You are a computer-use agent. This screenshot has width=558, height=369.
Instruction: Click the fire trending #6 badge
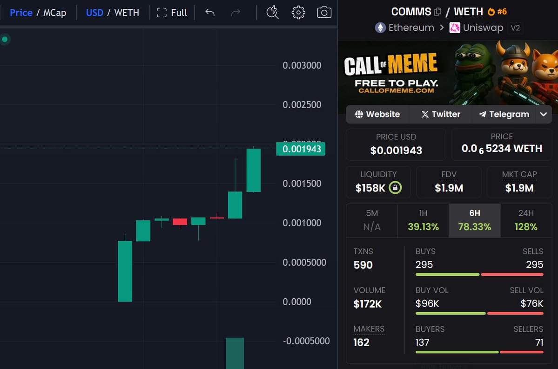pyautogui.click(x=497, y=11)
